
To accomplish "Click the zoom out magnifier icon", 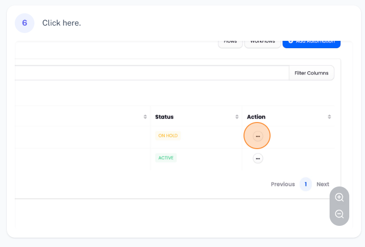I will point(339,214).
